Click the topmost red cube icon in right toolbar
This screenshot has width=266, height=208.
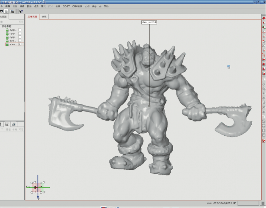(x=264, y=18)
